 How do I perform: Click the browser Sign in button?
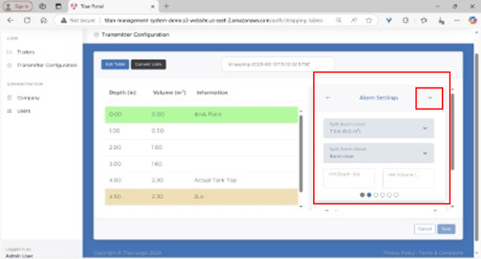coord(17,6)
